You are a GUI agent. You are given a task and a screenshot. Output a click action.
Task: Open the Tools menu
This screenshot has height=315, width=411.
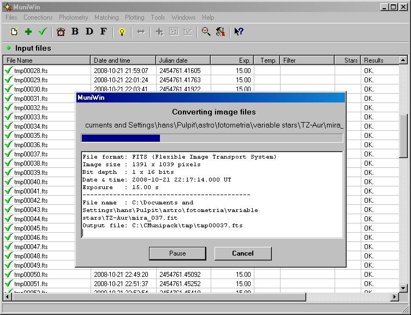point(158,17)
